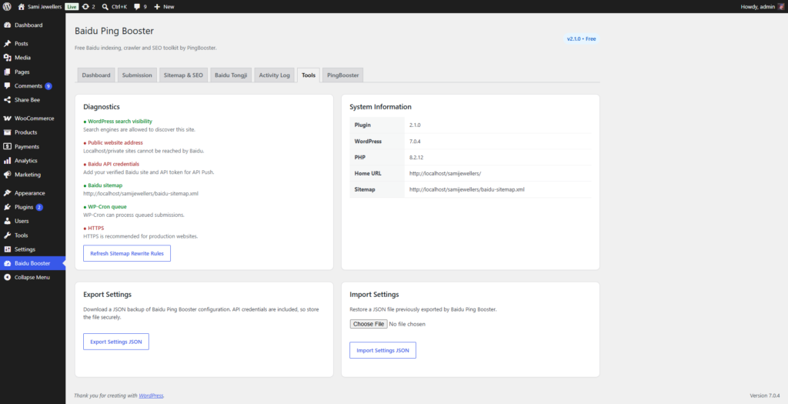Switch to the Baidu Tongji tab

[231, 75]
